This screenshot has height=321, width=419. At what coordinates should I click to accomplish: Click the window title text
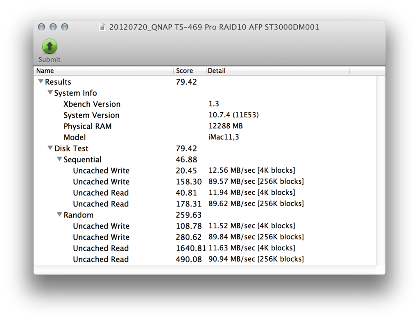point(214,27)
